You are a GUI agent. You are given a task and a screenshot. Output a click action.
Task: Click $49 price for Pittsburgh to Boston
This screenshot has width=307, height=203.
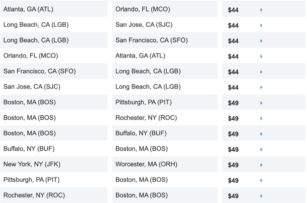tap(233, 180)
